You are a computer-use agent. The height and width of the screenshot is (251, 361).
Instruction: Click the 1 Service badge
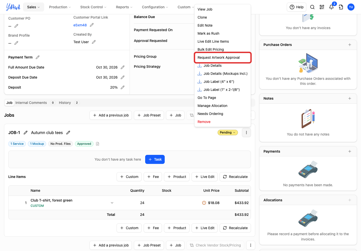point(17,144)
